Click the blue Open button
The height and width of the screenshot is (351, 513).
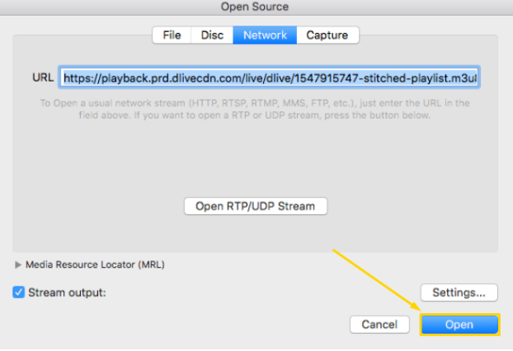point(459,325)
